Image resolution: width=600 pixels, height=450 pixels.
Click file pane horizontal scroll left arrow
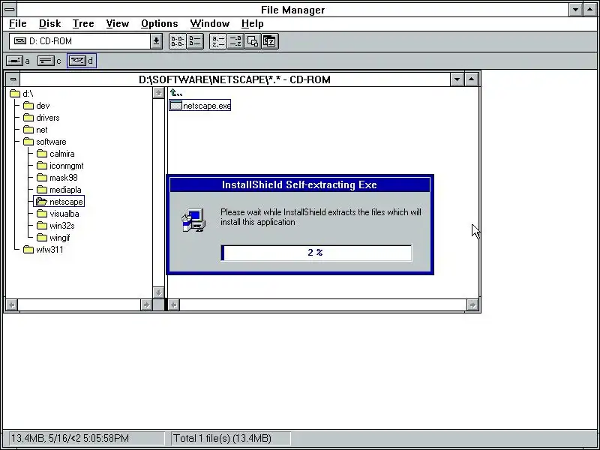coord(174,305)
